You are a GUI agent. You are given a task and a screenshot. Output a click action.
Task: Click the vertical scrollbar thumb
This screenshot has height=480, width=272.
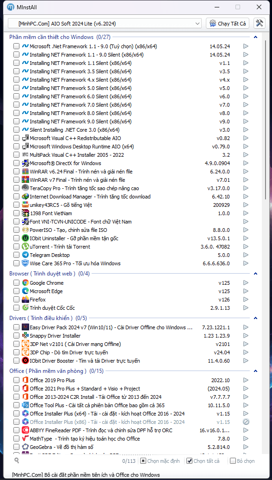coord(265,119)
